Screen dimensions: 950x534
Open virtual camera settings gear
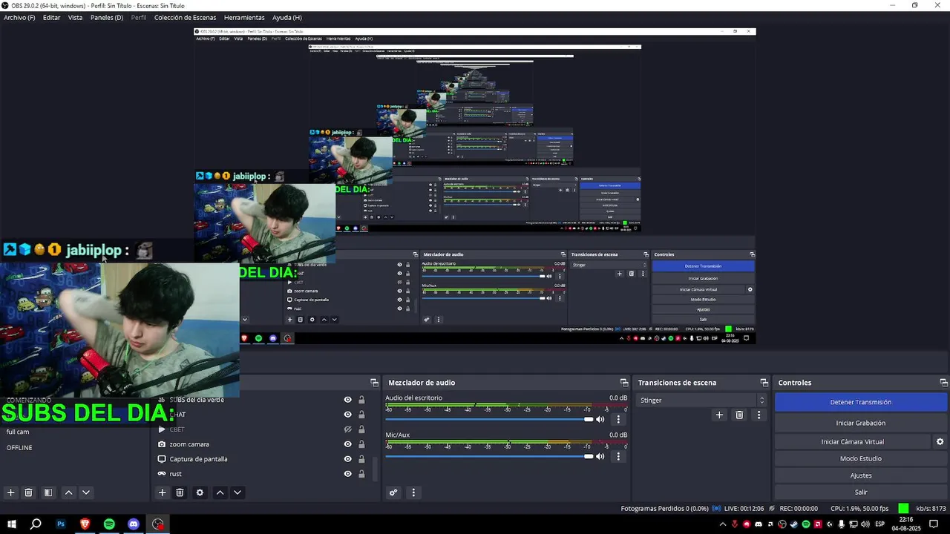[x=940, y=441]
